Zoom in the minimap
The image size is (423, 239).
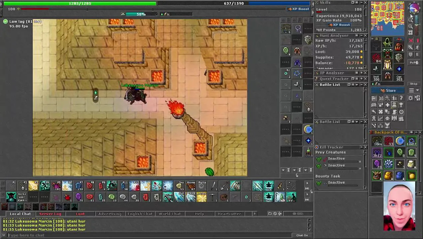pyautogui.click(x=411, y=27)
